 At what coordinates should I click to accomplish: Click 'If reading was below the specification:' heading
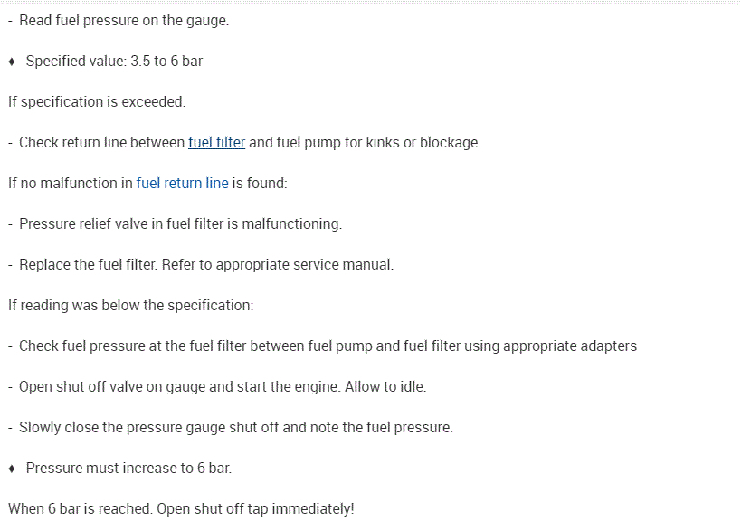coord(131,305)
